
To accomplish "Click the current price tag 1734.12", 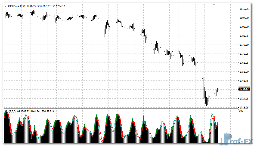I will 244,89.
